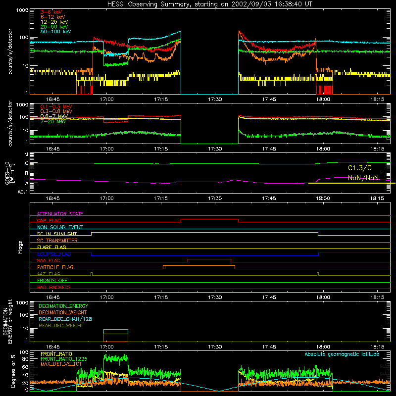Click the Absolute geomagnetic latitude label
Viewport: 396px width, 396px height.
coord(342,354)
